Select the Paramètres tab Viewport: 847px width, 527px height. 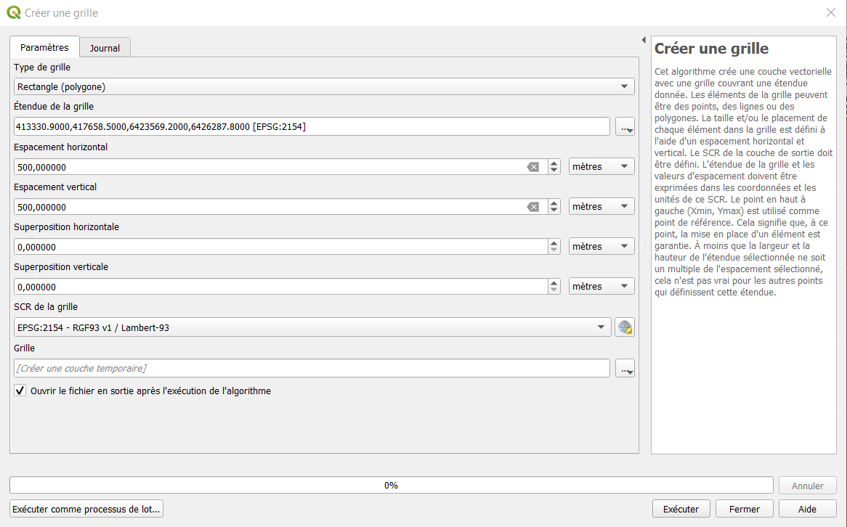click(x=44, y=47)
